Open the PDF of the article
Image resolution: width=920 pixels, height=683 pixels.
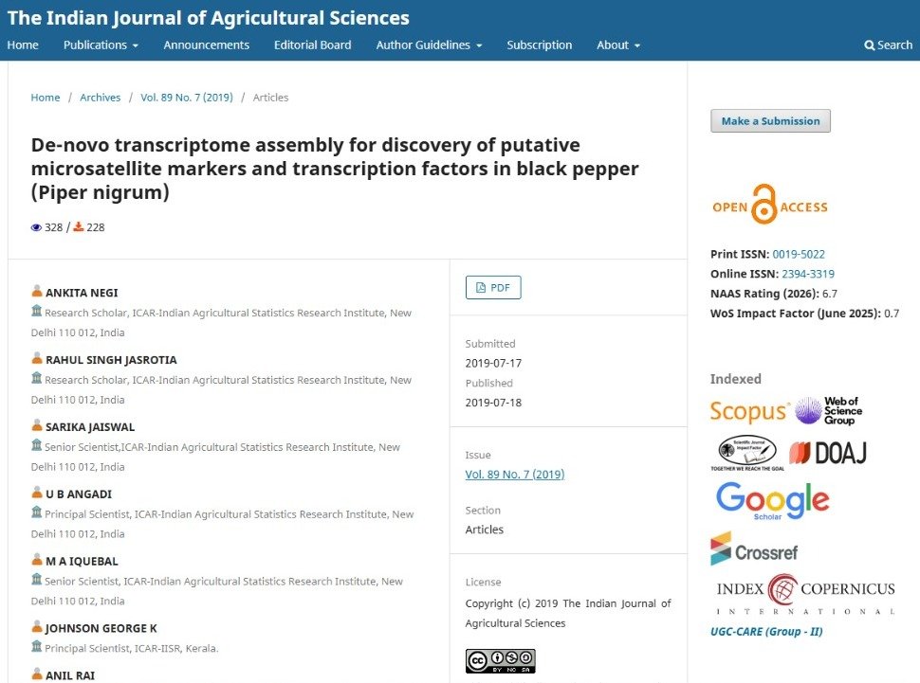coord(493,287)
